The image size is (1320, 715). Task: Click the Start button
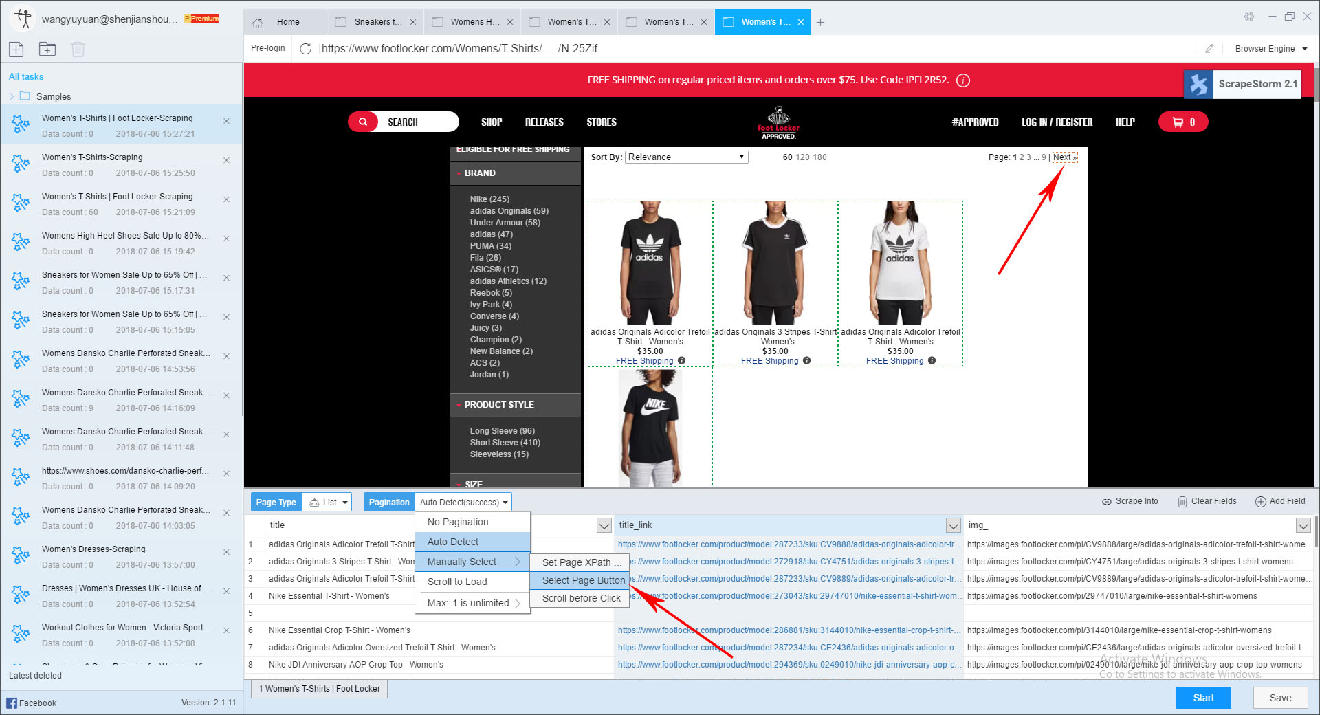tap(1203, 697)
